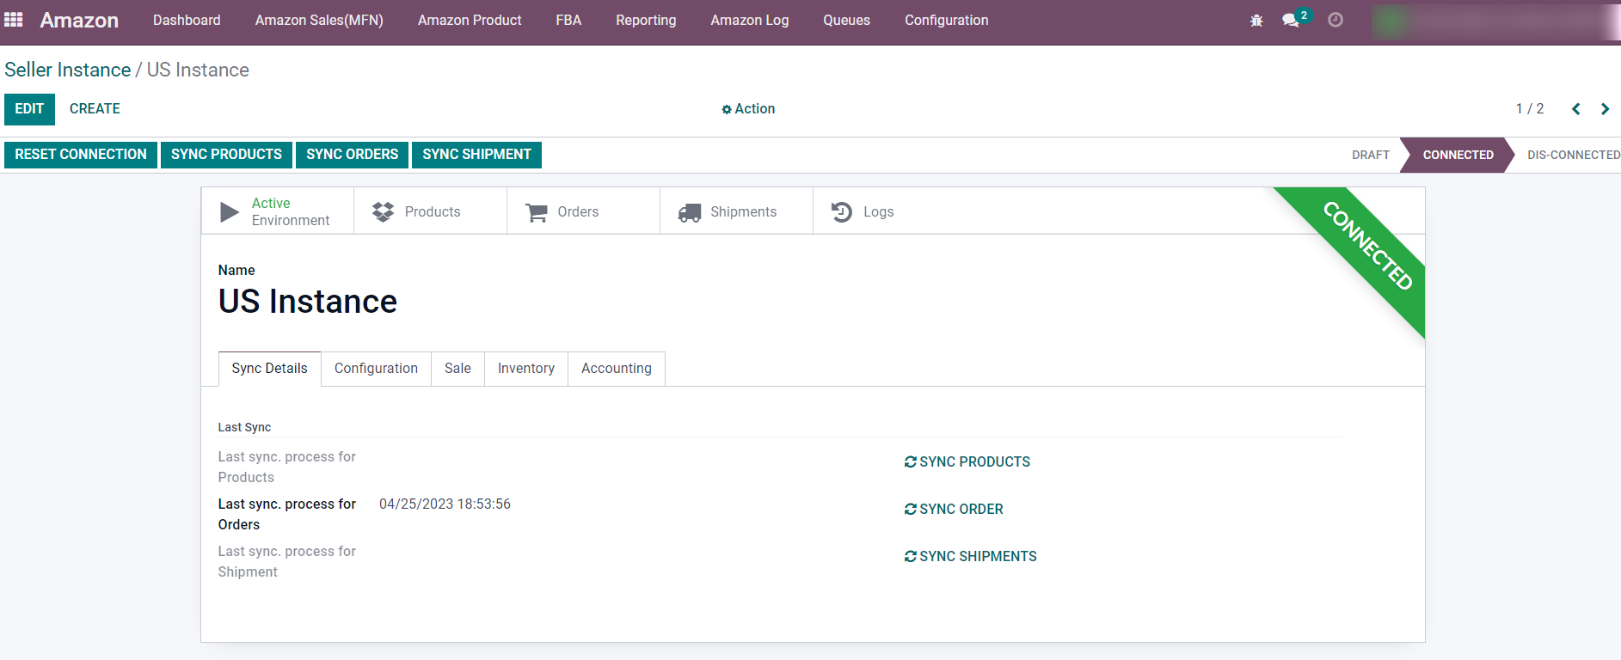The height and width of the screenshot is (660, 1621).
Task: Open the Amazon Log menu
Action: pyautogui.click(x=750, y=20)
